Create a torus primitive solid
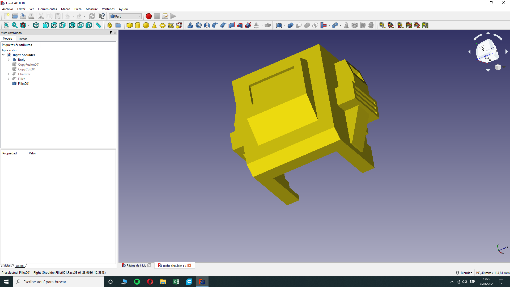The image size is (510, 287). 163,25
